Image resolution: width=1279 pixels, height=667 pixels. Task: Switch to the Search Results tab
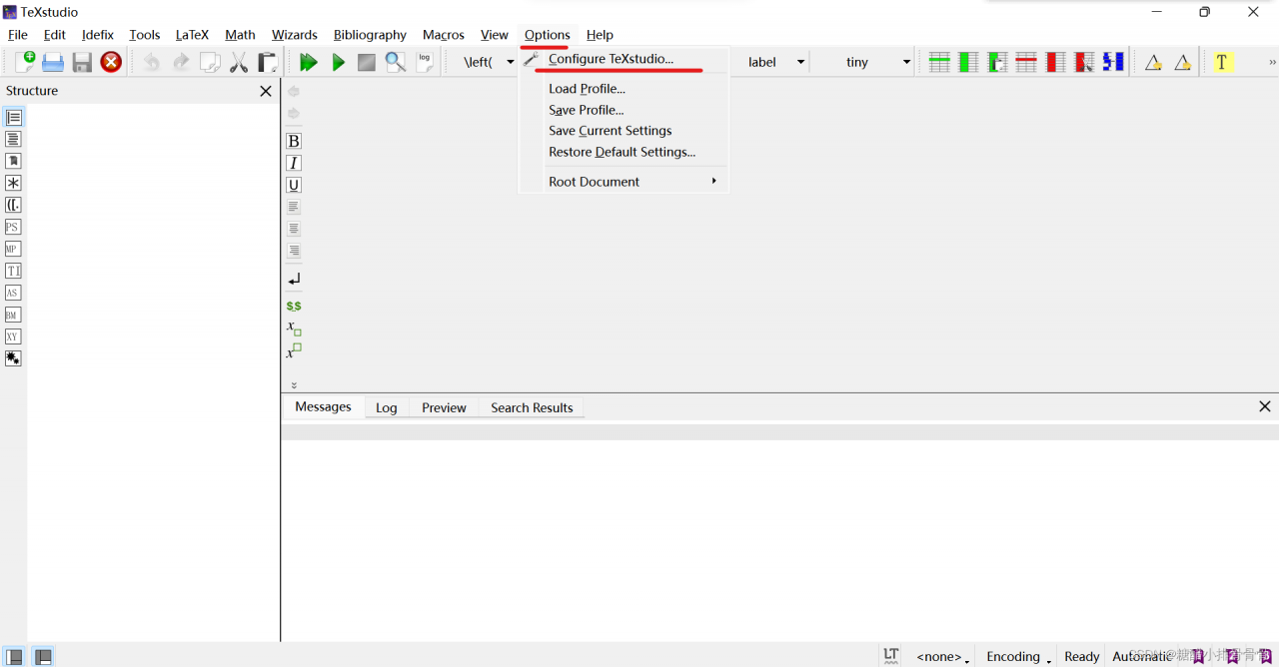coord(532,407)
